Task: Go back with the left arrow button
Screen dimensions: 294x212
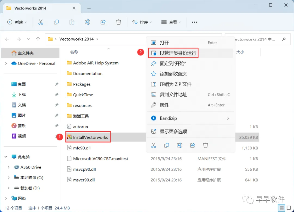Action: (x=7, y=39)
